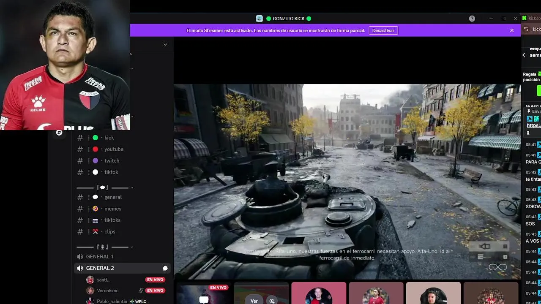The height and width of the screenshot is (304, 541).
Task: Open Discord help question mark icon
Action: [472, 19]
